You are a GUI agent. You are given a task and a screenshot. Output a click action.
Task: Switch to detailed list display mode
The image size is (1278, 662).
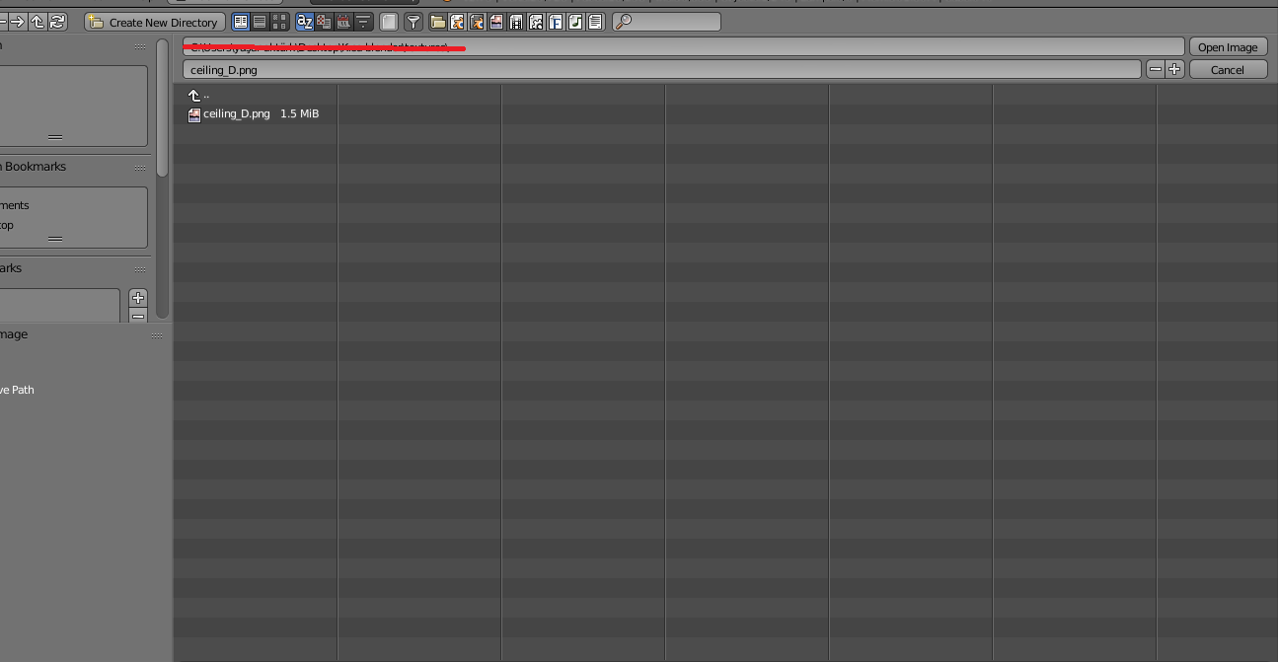click(260, 22)
